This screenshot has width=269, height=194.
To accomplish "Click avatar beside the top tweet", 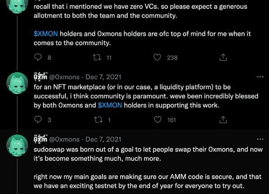I will (18, 5).
